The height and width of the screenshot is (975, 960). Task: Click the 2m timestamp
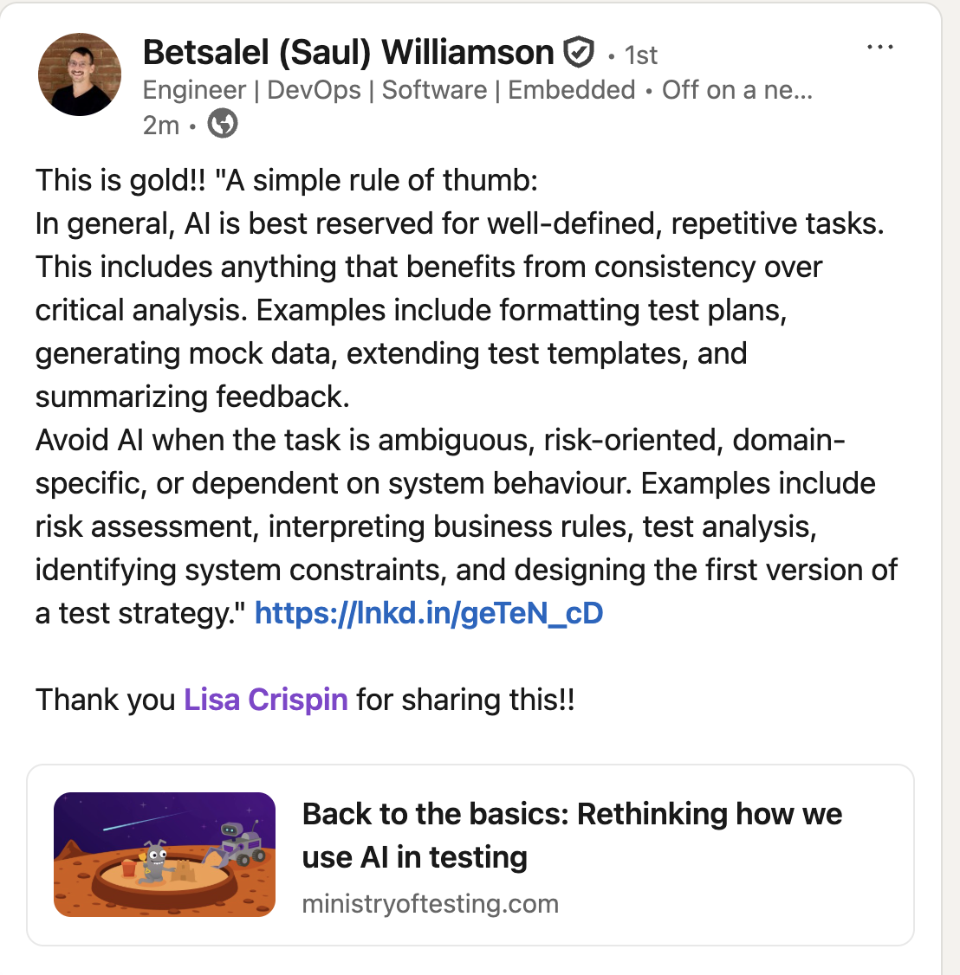click(x=159, y=125)
